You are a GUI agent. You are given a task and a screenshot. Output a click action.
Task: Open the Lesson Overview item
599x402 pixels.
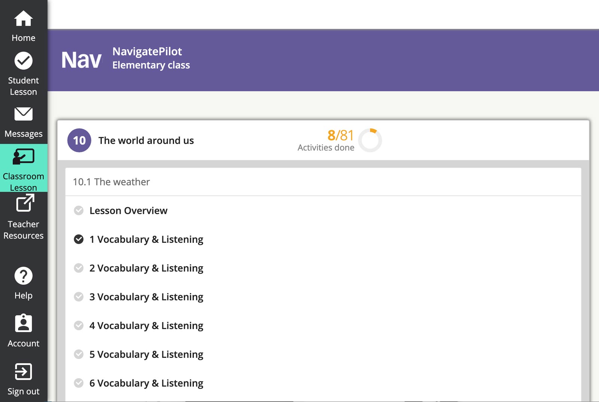pyautogui.click(x=128, y=211)
